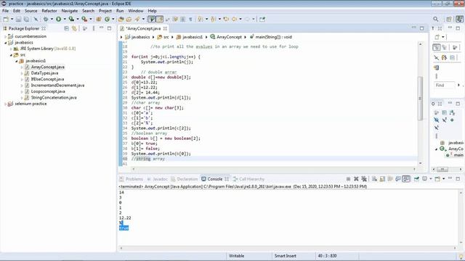The width and height of the screenshot is (465, 261).
Task: Expand the selenium practice project
Action: tap(5, 104)
